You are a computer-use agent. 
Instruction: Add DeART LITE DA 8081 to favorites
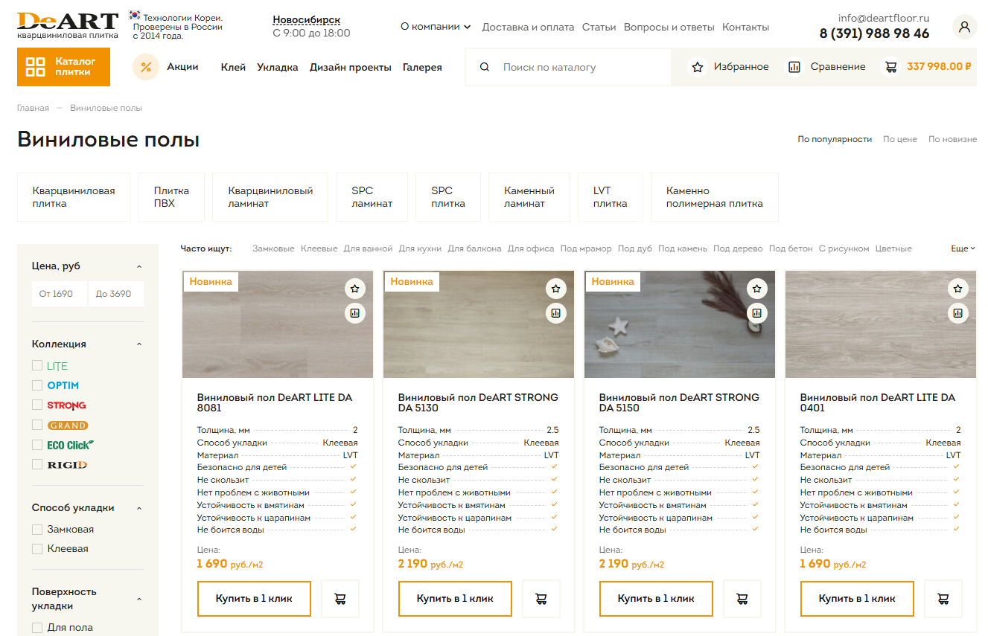tap(355, 289)
